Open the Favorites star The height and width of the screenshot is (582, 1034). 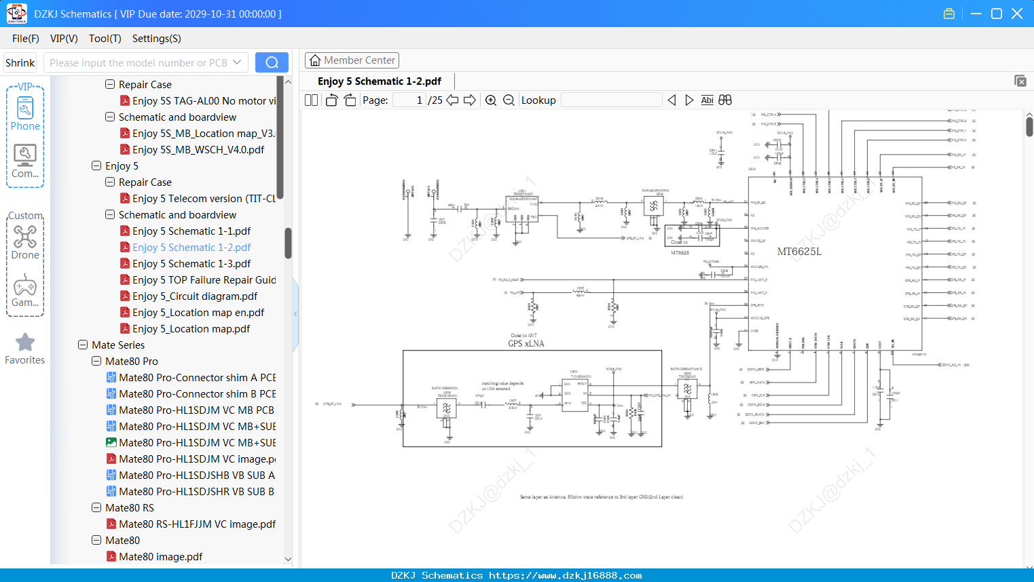pos(25,349)
